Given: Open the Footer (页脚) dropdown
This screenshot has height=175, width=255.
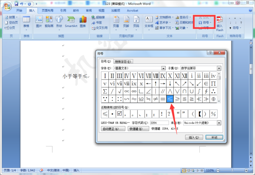Looking at the screenshot, I should coord(126,23).
